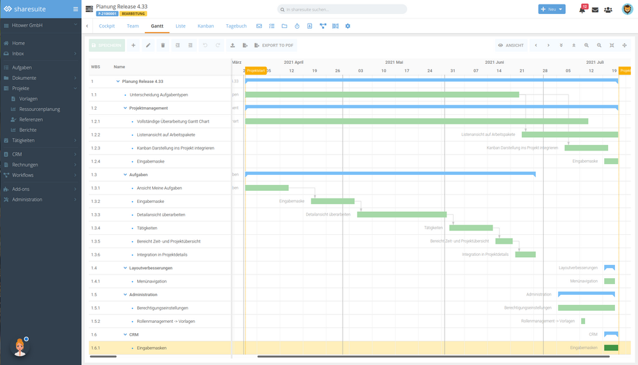Click Export to PDF

(x=274, y=45)
